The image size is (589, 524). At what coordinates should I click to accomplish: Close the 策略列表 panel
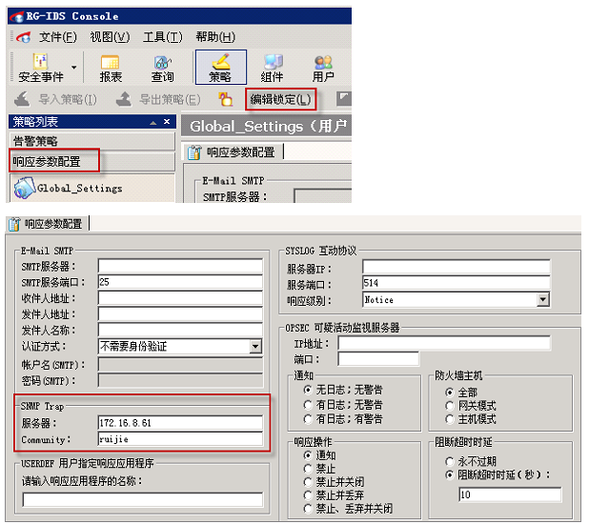pos(167,122)
